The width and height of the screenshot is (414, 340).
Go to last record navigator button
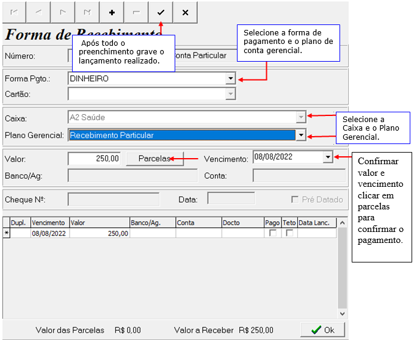click(87, 12)
